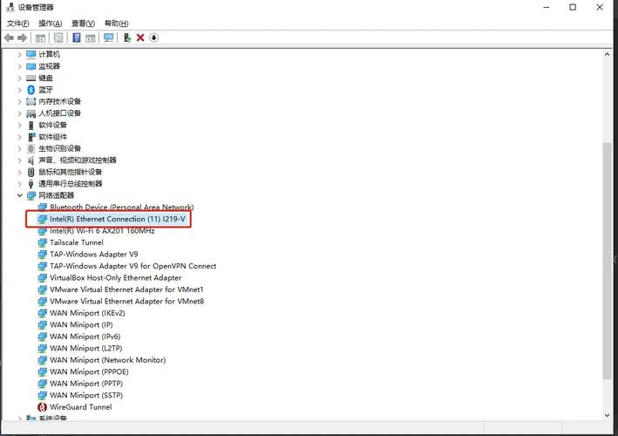Minimize the Device Manager window

pos(547,7)
